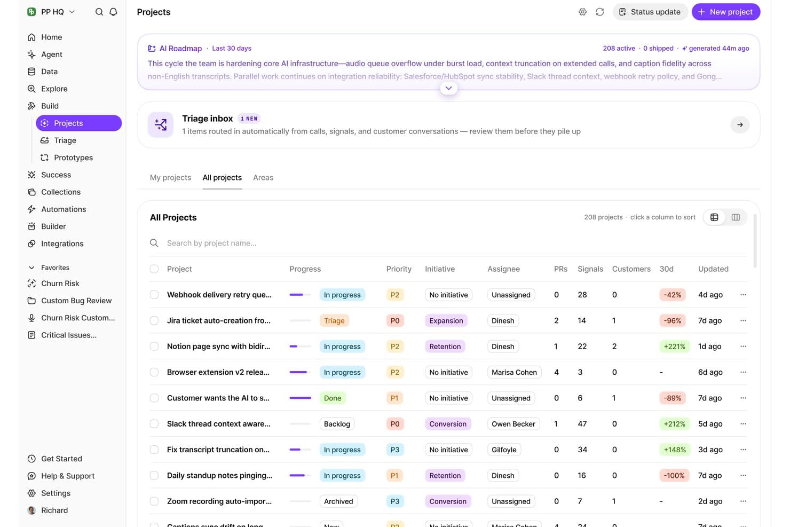Toggle the select-all projects checkbox in header
The image size is (790, 527).
pyautogui.click(x=154, y=269)
